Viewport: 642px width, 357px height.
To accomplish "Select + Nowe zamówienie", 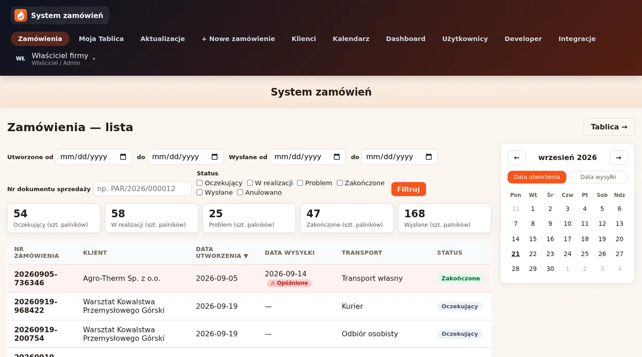I will [x=238, y=39].
